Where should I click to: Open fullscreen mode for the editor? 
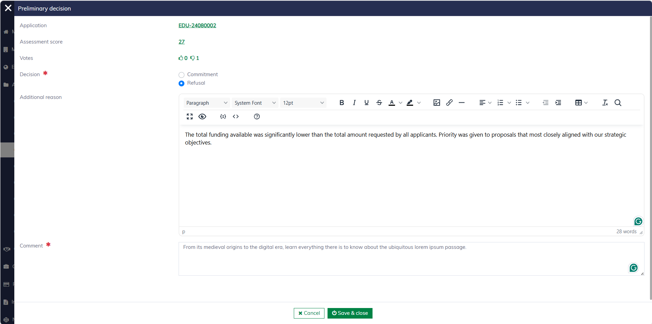190,117
